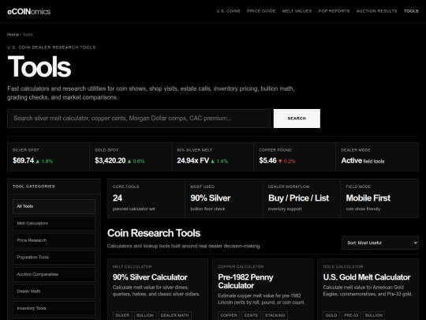Click the 24.94x FV silver melt value
Screen dimensions: 426x320
click(x=193, y=160)
